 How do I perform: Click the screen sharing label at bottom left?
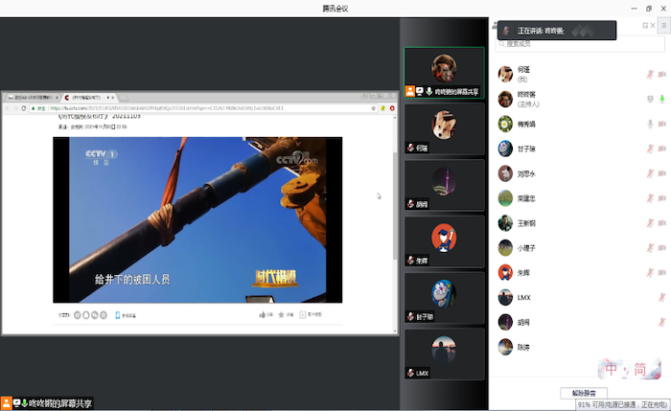point(60,403)
